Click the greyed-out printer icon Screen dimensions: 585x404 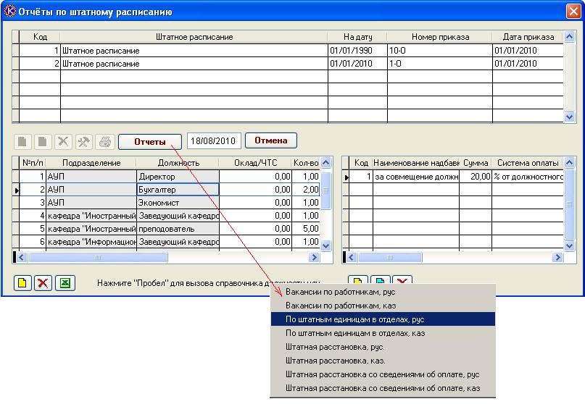[x=105, y=142]
